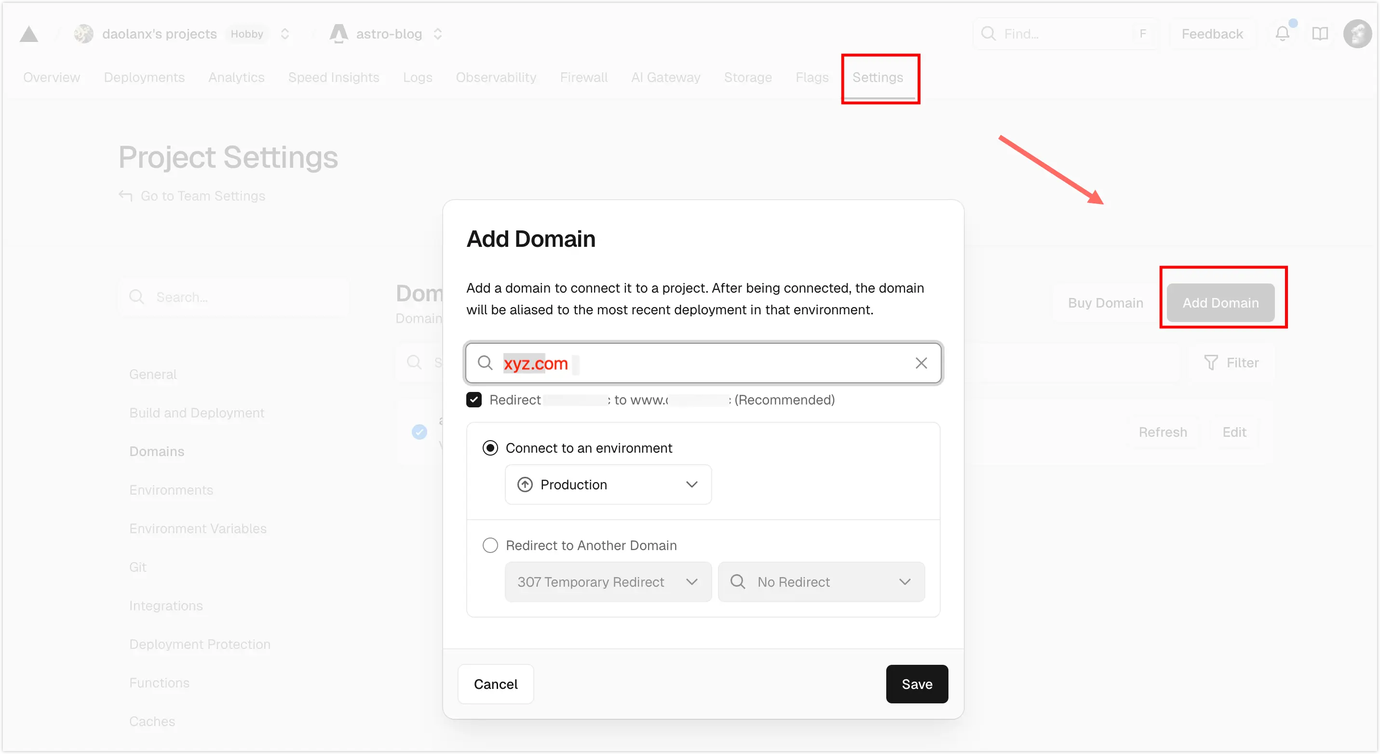1380x754 pixels.
Task: Select Environment Variables in the sidebar
Action: coord(198,528)
